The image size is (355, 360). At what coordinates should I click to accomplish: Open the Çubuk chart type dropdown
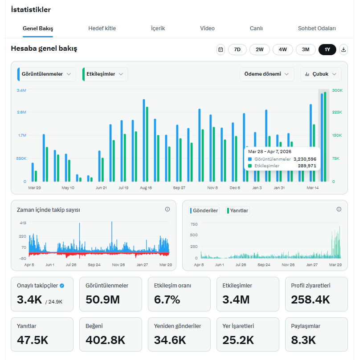(321, 74)
